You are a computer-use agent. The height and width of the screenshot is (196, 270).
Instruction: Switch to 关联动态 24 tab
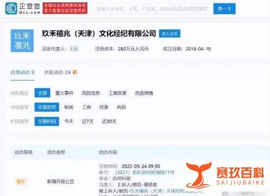(x=57, y=73)
